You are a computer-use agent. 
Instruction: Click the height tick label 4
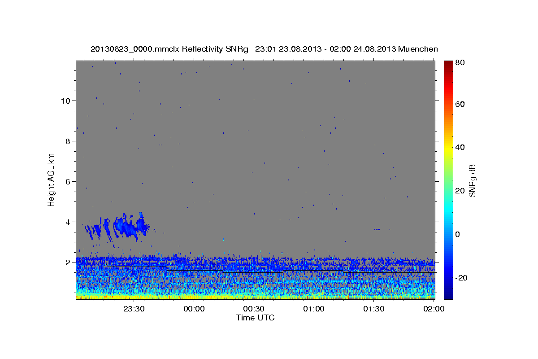67,222
